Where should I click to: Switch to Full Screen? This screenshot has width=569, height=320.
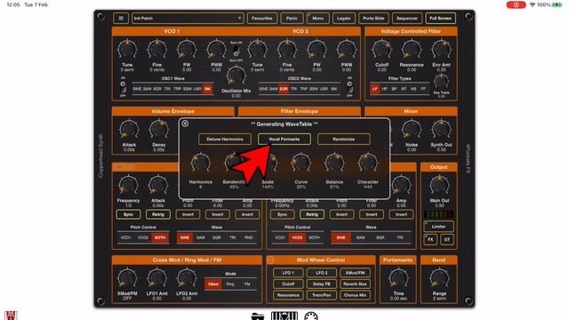(441, 18)
